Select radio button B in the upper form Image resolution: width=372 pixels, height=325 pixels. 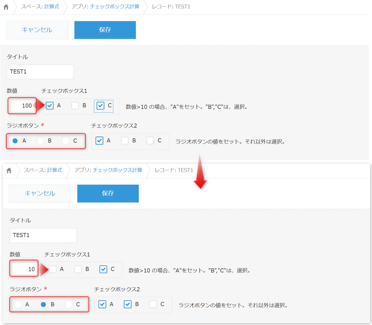click(40, 141)
